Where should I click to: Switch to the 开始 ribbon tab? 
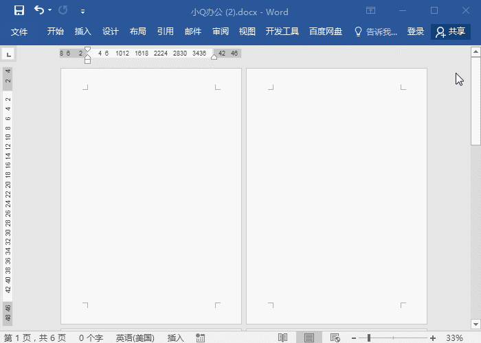point(56,32)
